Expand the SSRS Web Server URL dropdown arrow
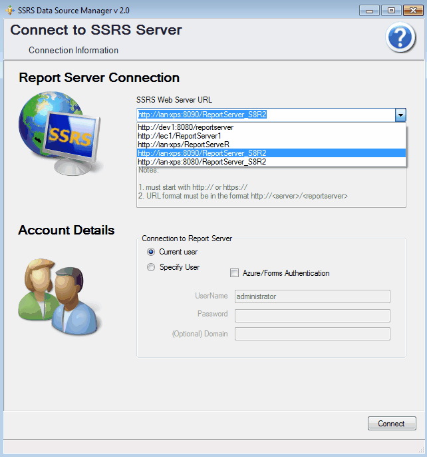The height and width of the screenshot is (457, 427). tap(400, 115)
